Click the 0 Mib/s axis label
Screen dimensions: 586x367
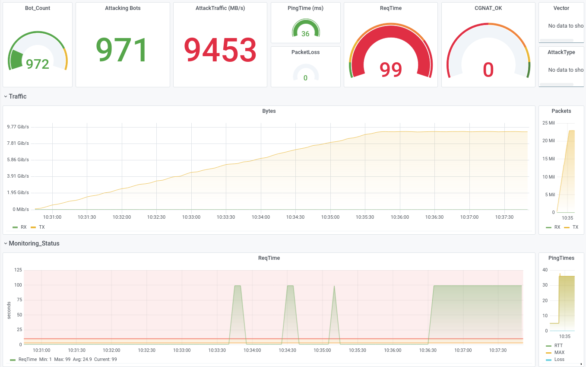click(x=21, y=209)
